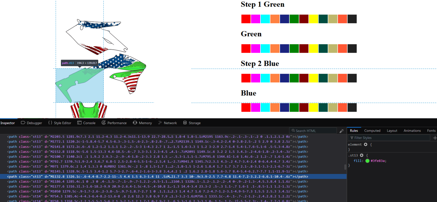Choose navy blue in the second Green row
Viewport: 437px width, 202px height.
[x=285, y=48]
